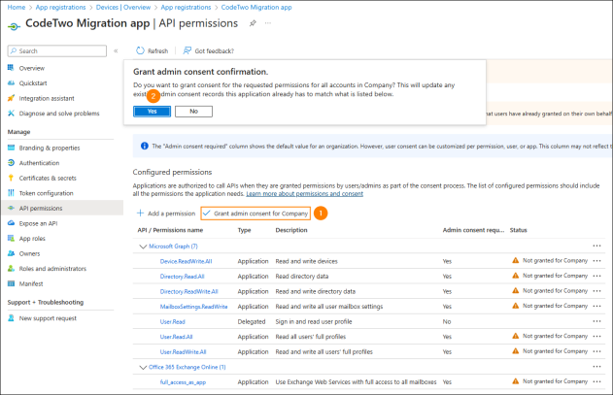Image resolution: width=613 pixels, height=395 pixels.
Task: Click the Got feedback icon
Action: pyautogui.click(x=187, y=50)
